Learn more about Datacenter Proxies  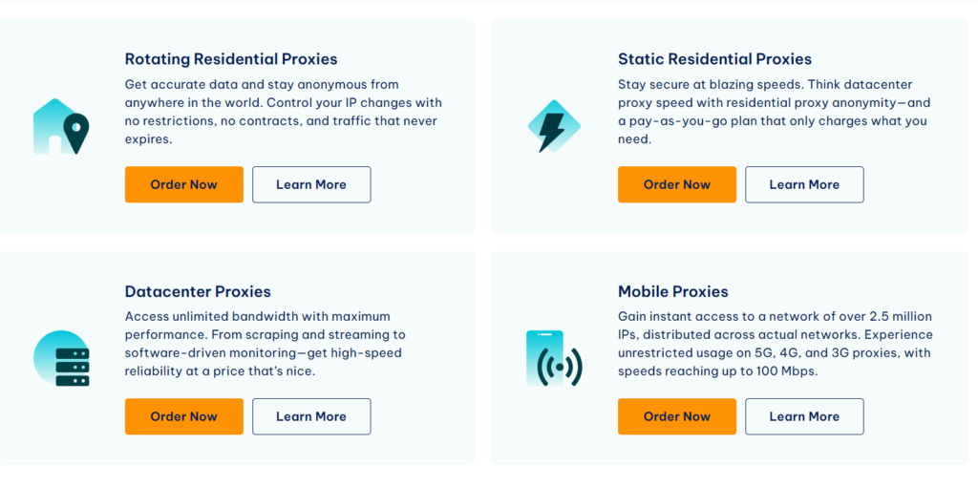(311, 416)
